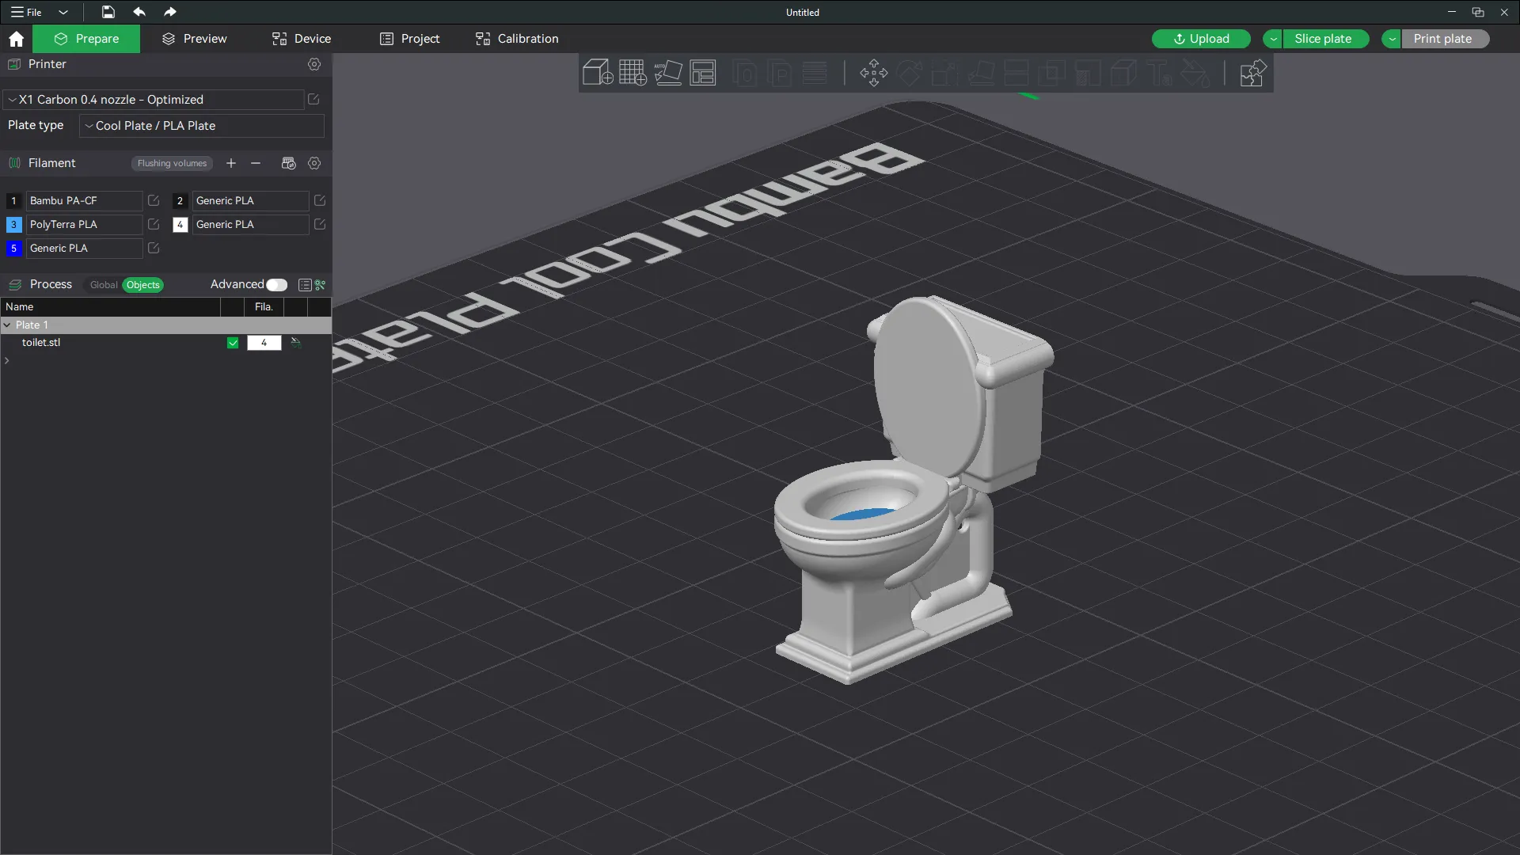Click the Slice plate button
Viewport: 1520px width, 855px height.
coord(1323,38)
